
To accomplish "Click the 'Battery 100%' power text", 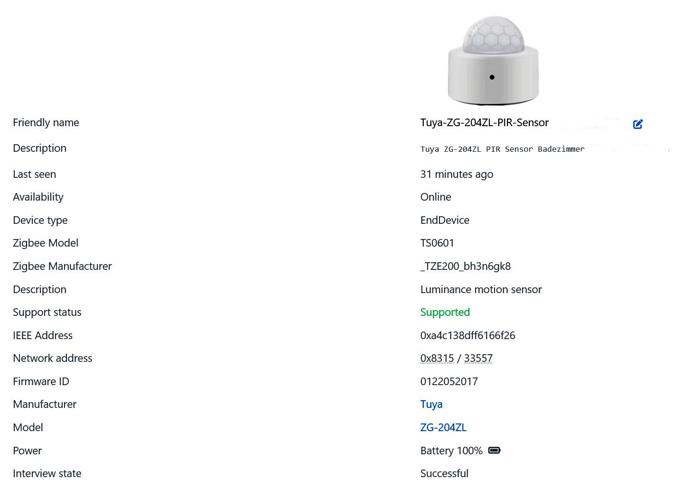I will [451, 451].
